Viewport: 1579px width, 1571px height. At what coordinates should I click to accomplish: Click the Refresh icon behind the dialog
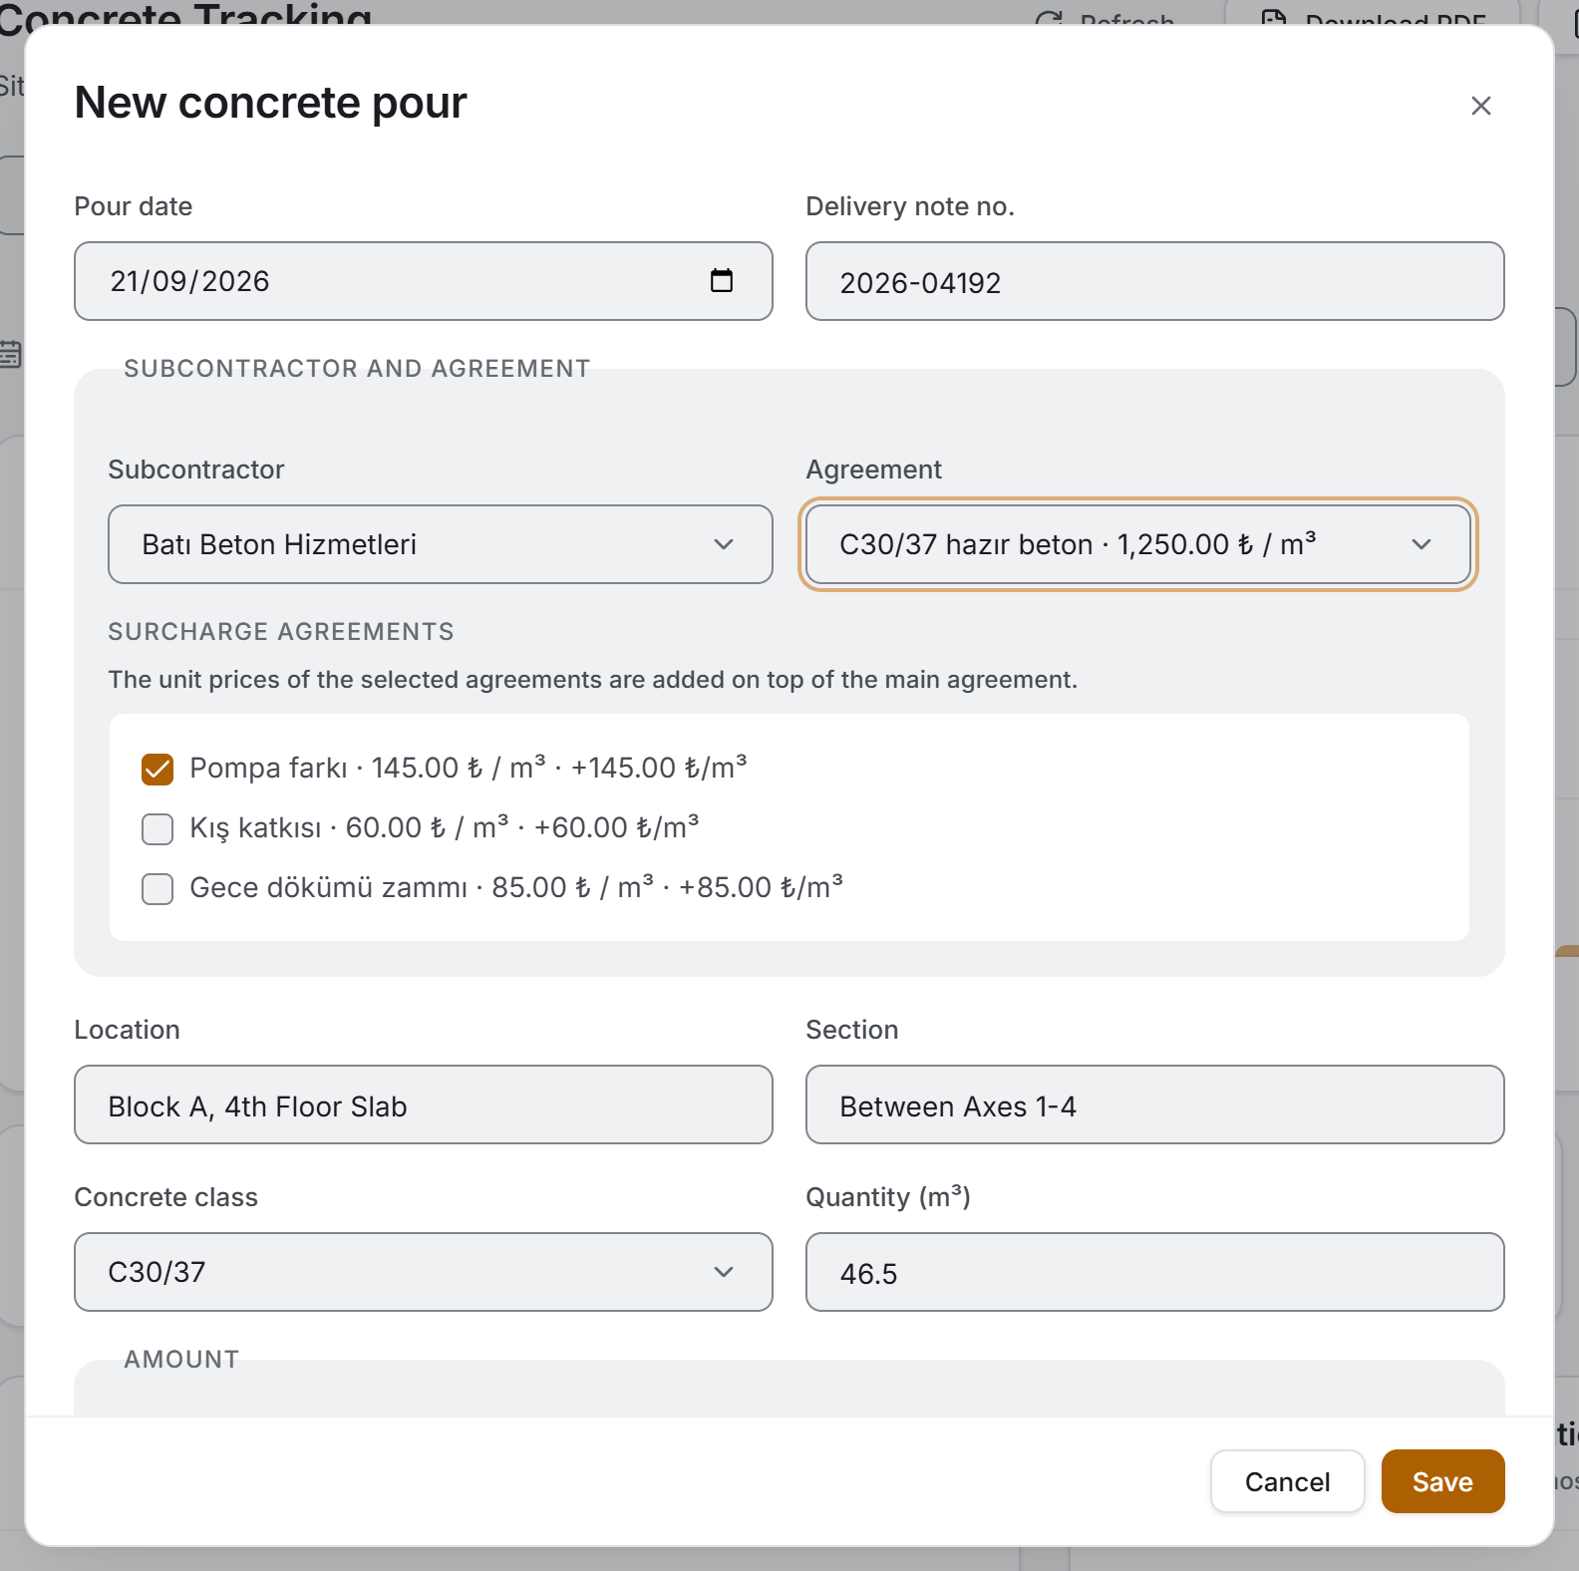tap(1049, 19)
